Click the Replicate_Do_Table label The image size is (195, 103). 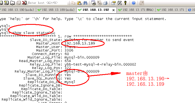[x=42, y=89]
